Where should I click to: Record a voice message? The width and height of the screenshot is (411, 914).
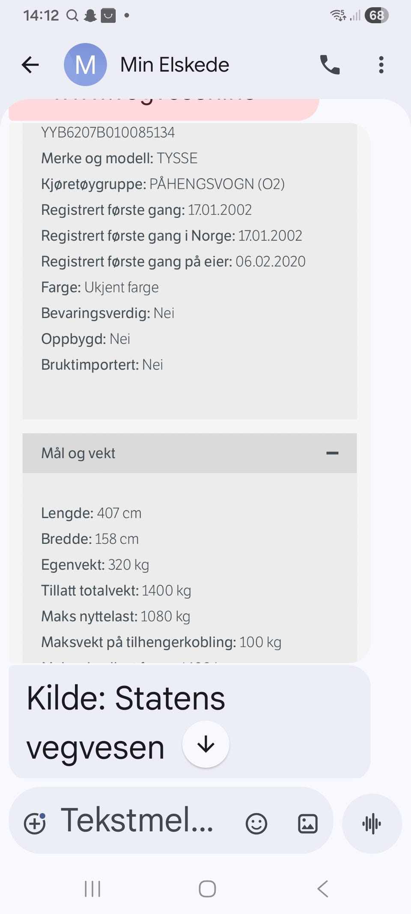pos(372,823)
